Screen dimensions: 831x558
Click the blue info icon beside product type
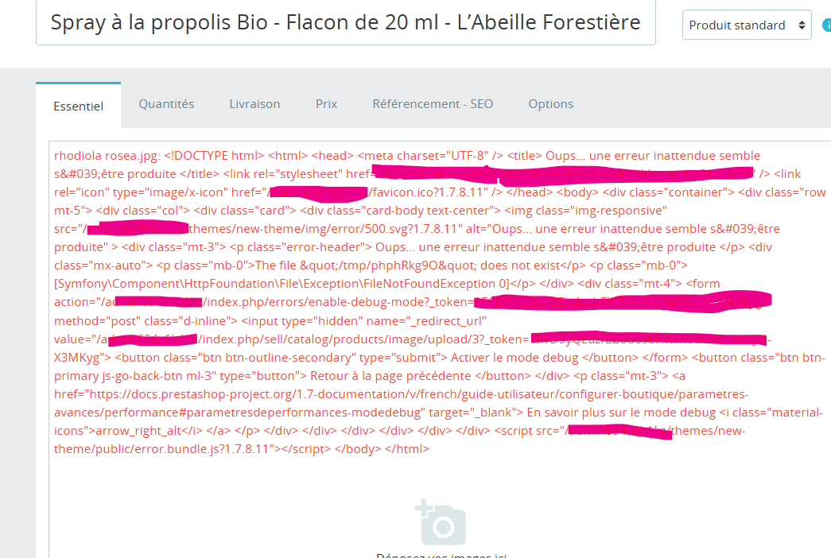(x=827, y=25)
